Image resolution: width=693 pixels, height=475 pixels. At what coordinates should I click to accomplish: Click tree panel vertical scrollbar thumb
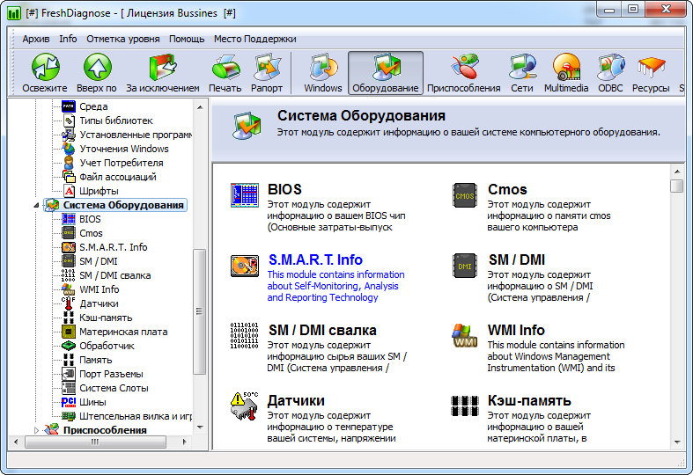pos(200,311)
